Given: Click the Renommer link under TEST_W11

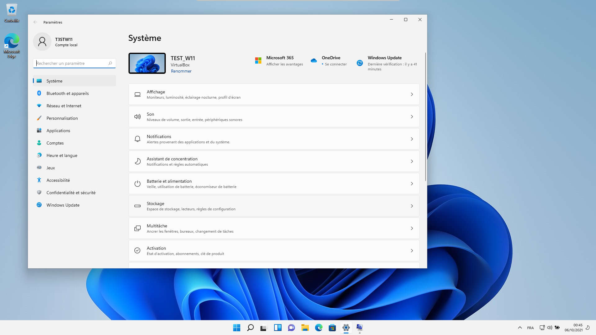Looking at the screenshot, I should (x=181, y=71).
